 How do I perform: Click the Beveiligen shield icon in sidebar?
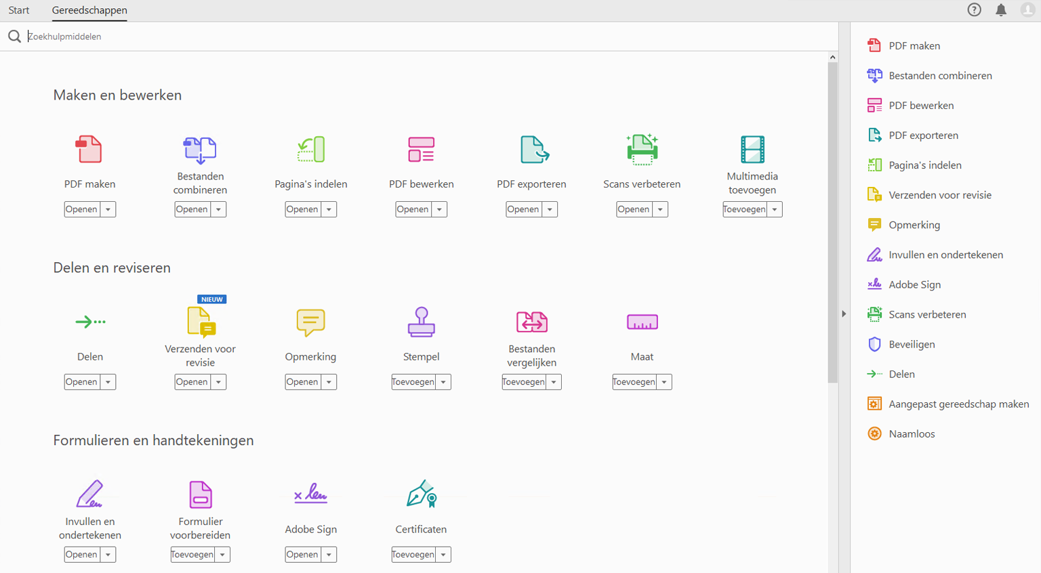[x=874, y=344]
